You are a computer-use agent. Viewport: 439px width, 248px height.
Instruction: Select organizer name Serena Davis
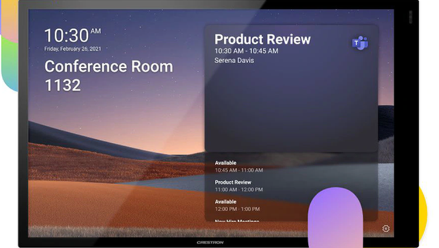click(234, 60)
